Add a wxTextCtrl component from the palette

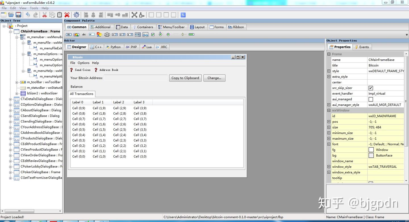92,34
